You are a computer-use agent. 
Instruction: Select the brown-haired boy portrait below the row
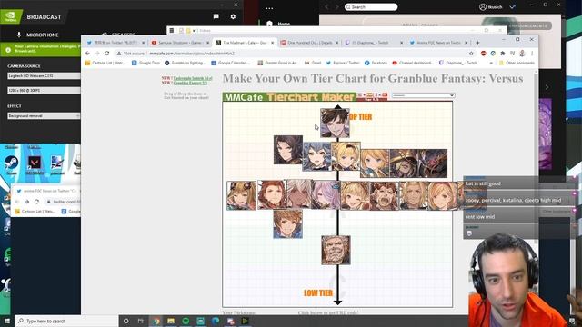click(x=287, y=224)
